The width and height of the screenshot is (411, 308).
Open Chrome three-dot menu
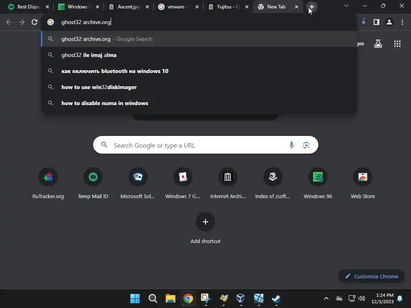click(402, 22)
